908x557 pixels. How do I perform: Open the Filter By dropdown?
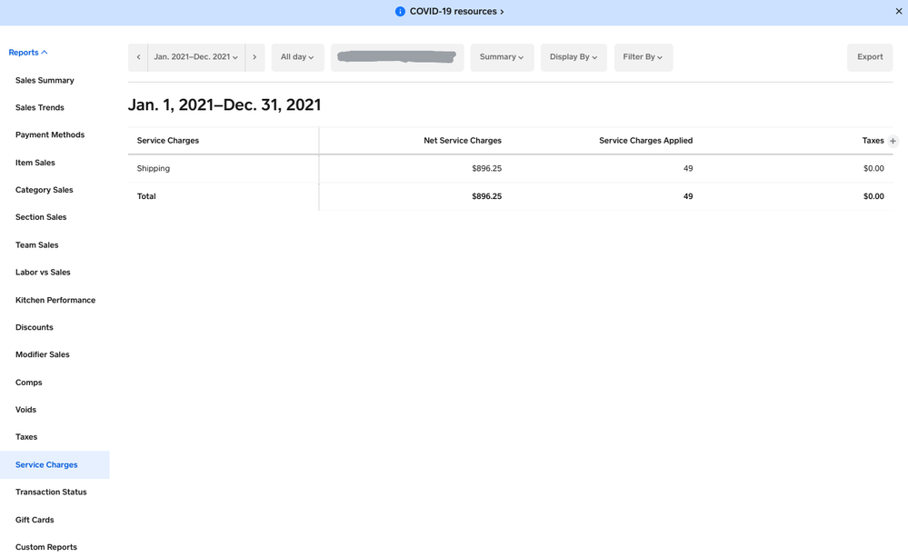pyautogui.click(x=643, y=57)
